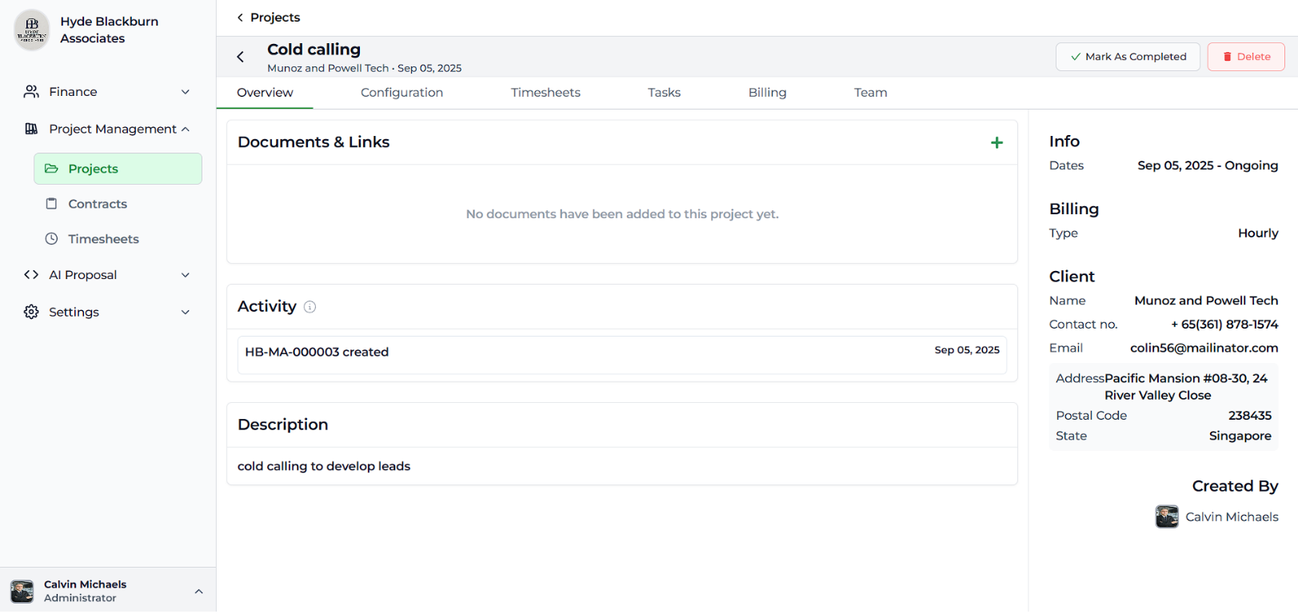Go back via Projects breadcrumb
Image resolution: width=1298 pixels, height=614 pixels.
(268, 18)
